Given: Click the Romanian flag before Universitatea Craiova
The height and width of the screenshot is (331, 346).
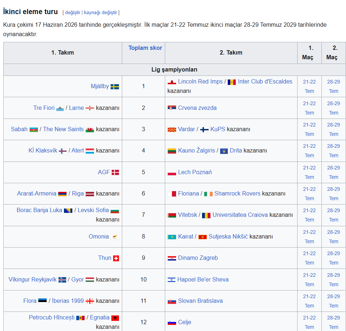Looking at the screenshot, I should (x=206, y=215).
